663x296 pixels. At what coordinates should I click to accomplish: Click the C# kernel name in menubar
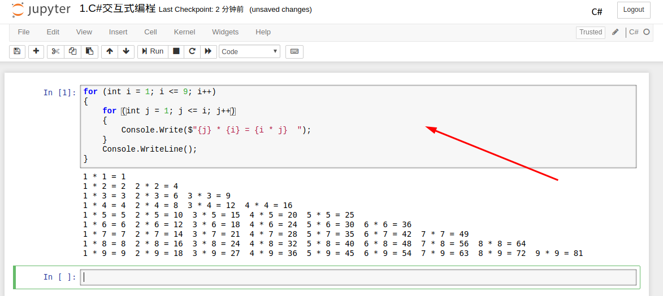pos(634,32)
